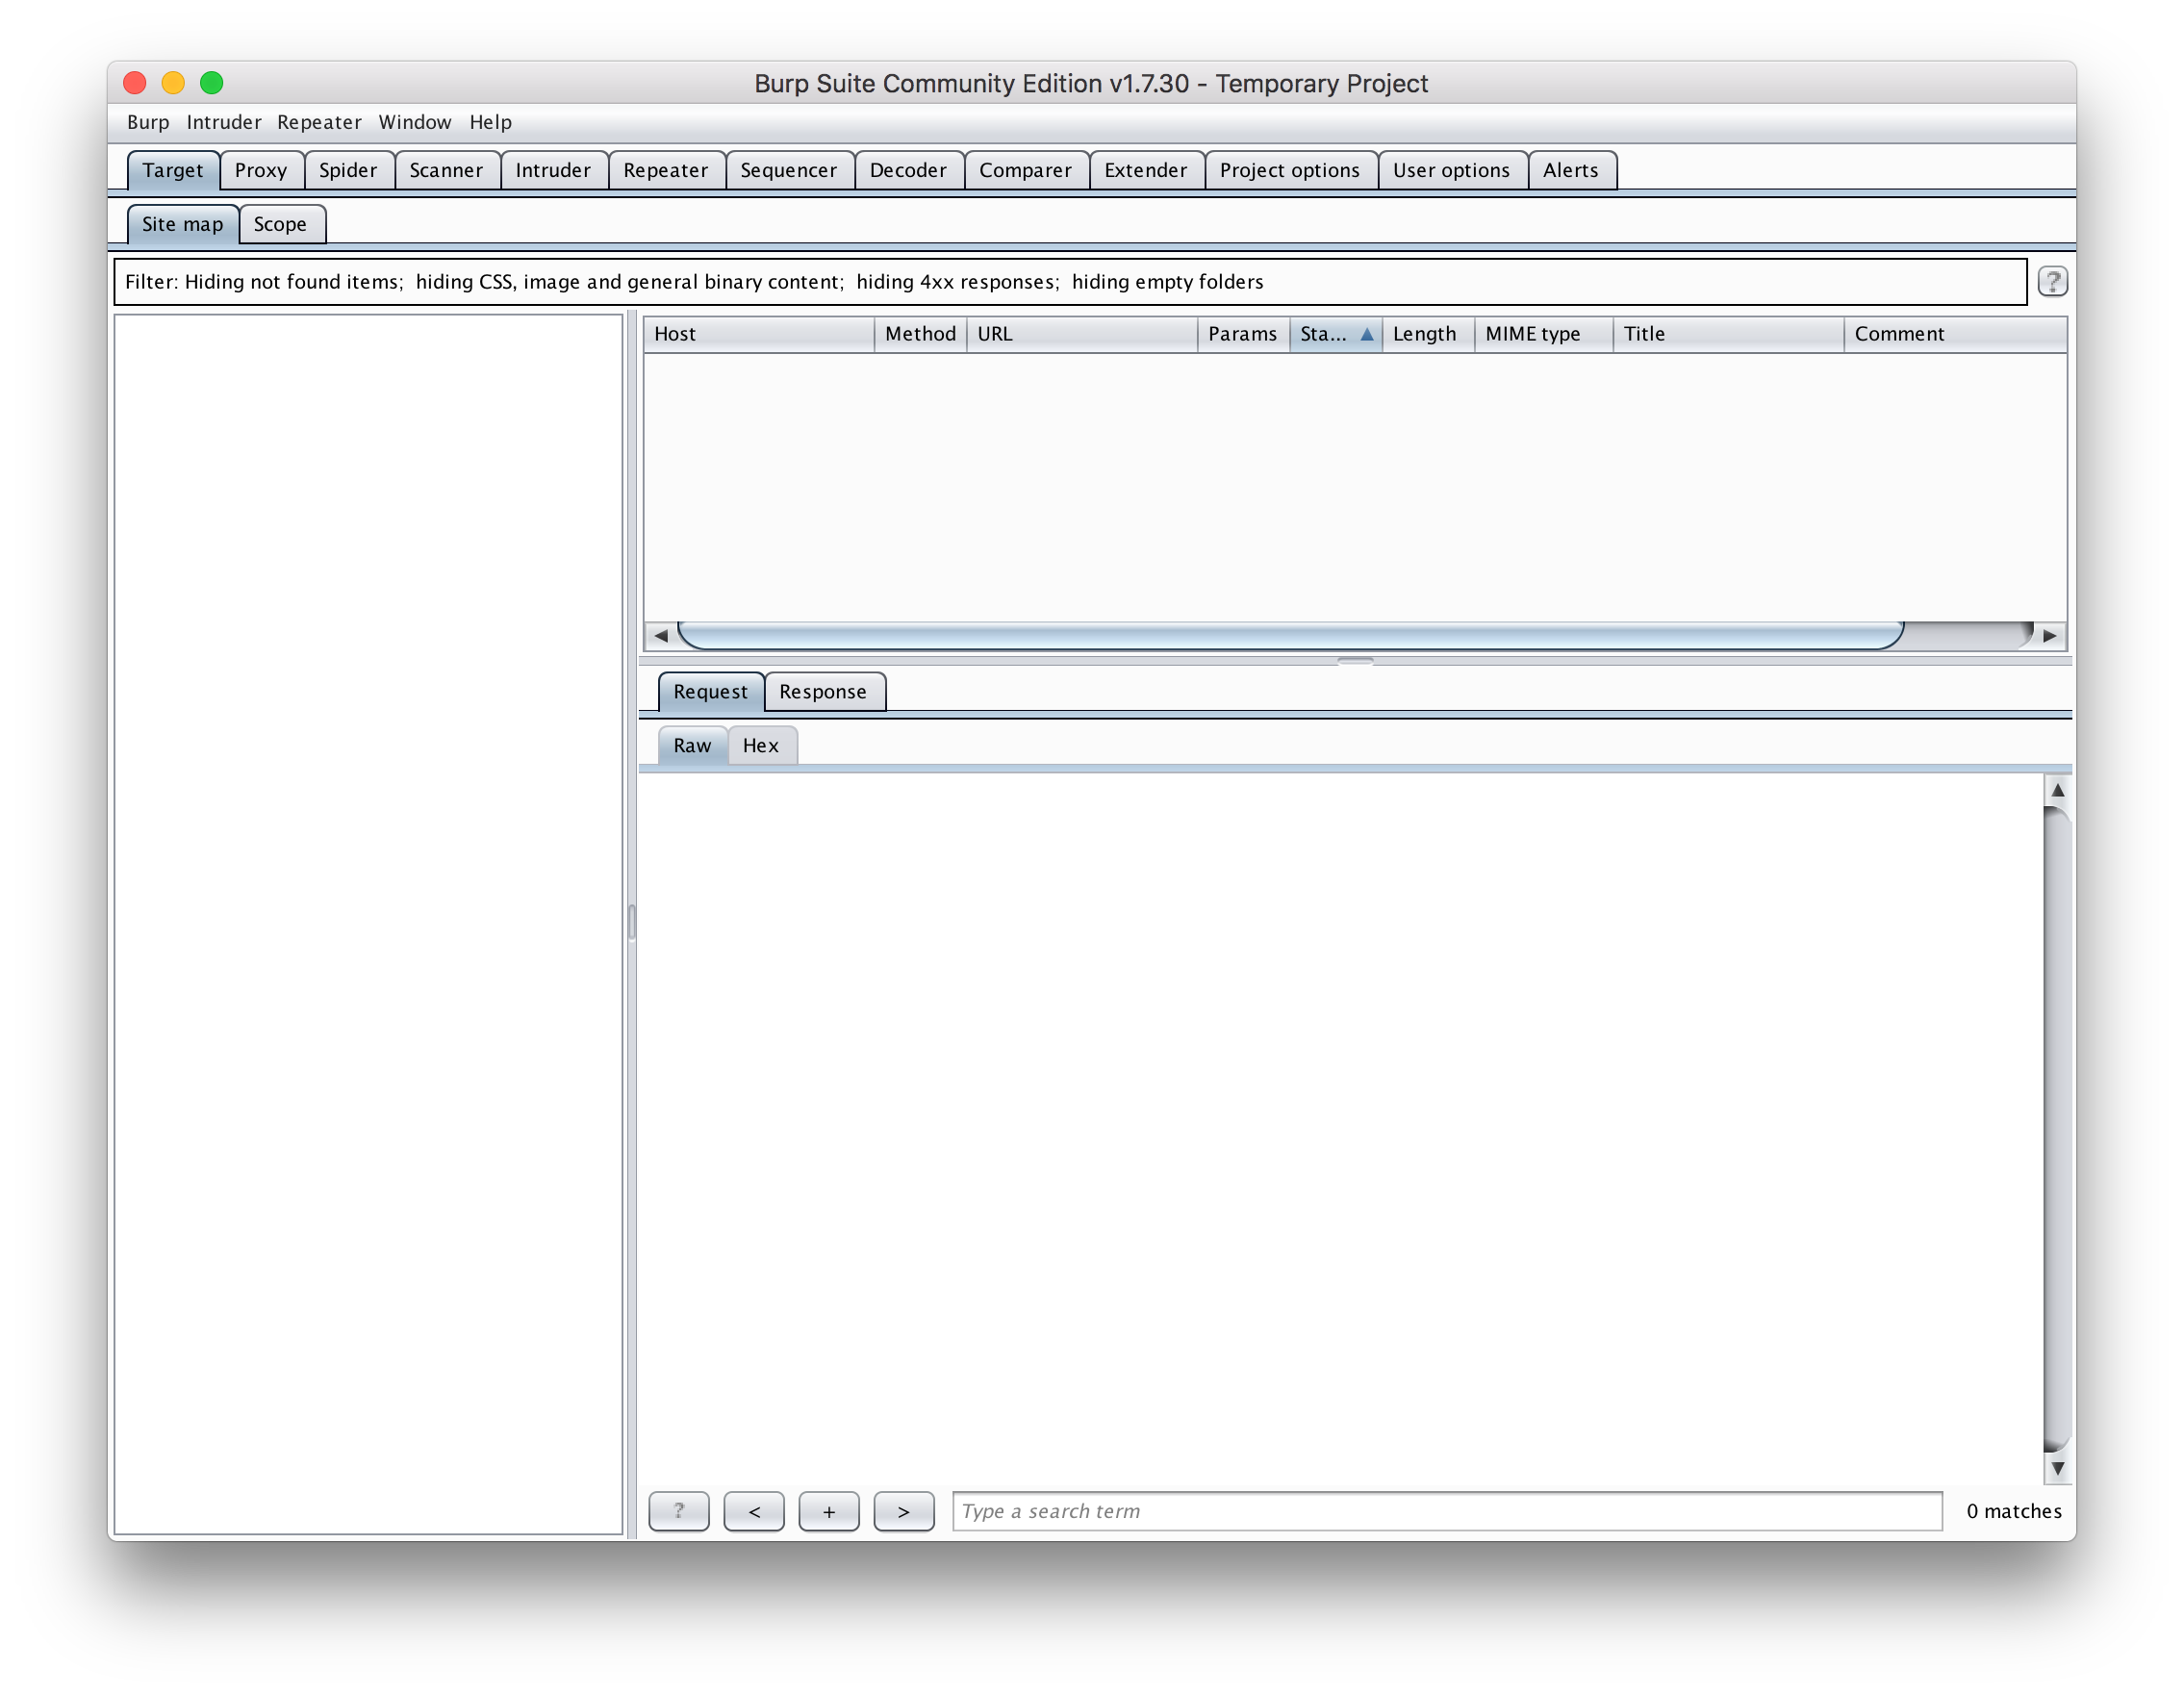Open the Intruder tab
The image size is (2184, 1695).
[553, 170]
